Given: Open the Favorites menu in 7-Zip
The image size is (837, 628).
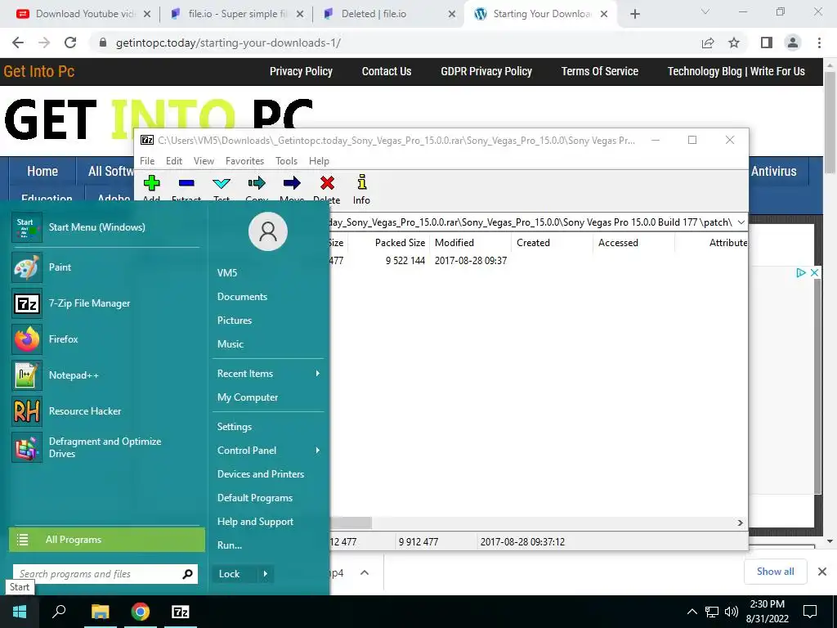Looking at the screenshot, I should coord(244,161).
